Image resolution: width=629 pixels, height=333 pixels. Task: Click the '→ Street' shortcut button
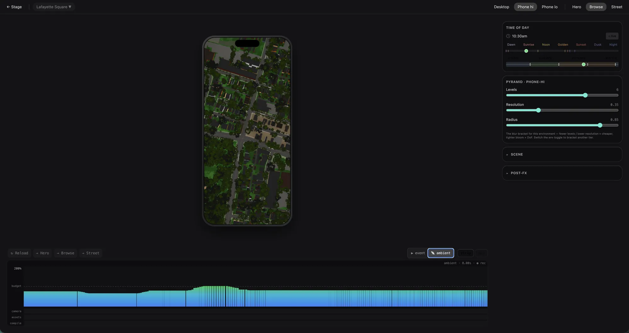91,253
